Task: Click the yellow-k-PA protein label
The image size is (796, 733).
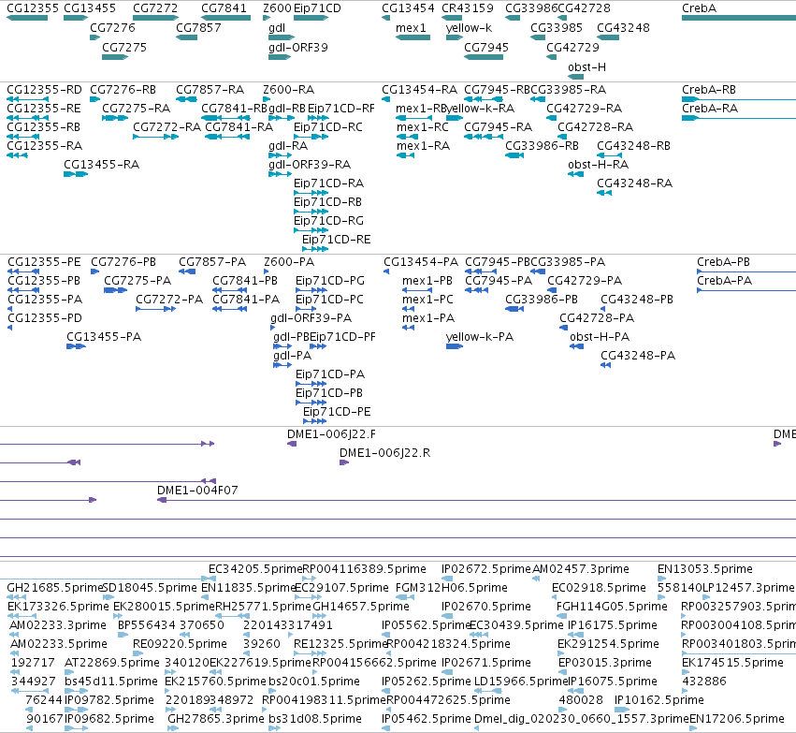Action: [x=479, y=337]
